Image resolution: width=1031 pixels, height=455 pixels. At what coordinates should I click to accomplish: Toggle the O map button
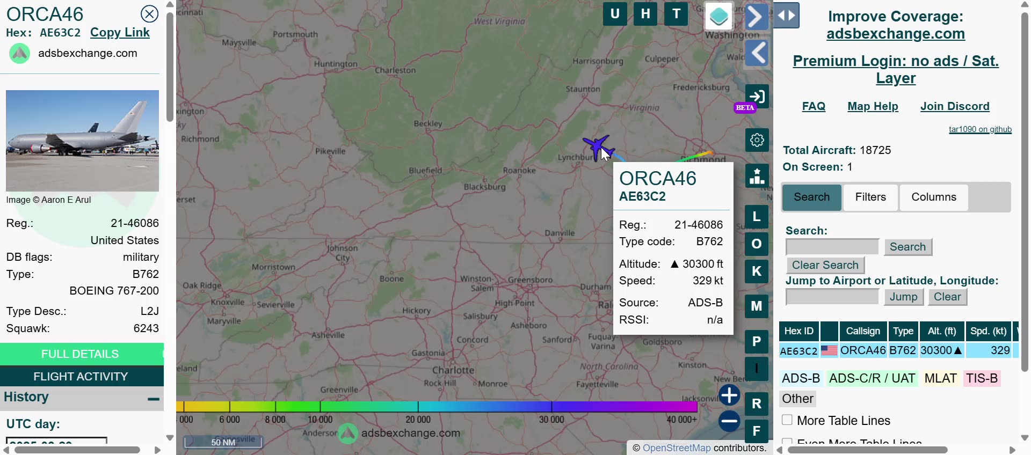757,244
